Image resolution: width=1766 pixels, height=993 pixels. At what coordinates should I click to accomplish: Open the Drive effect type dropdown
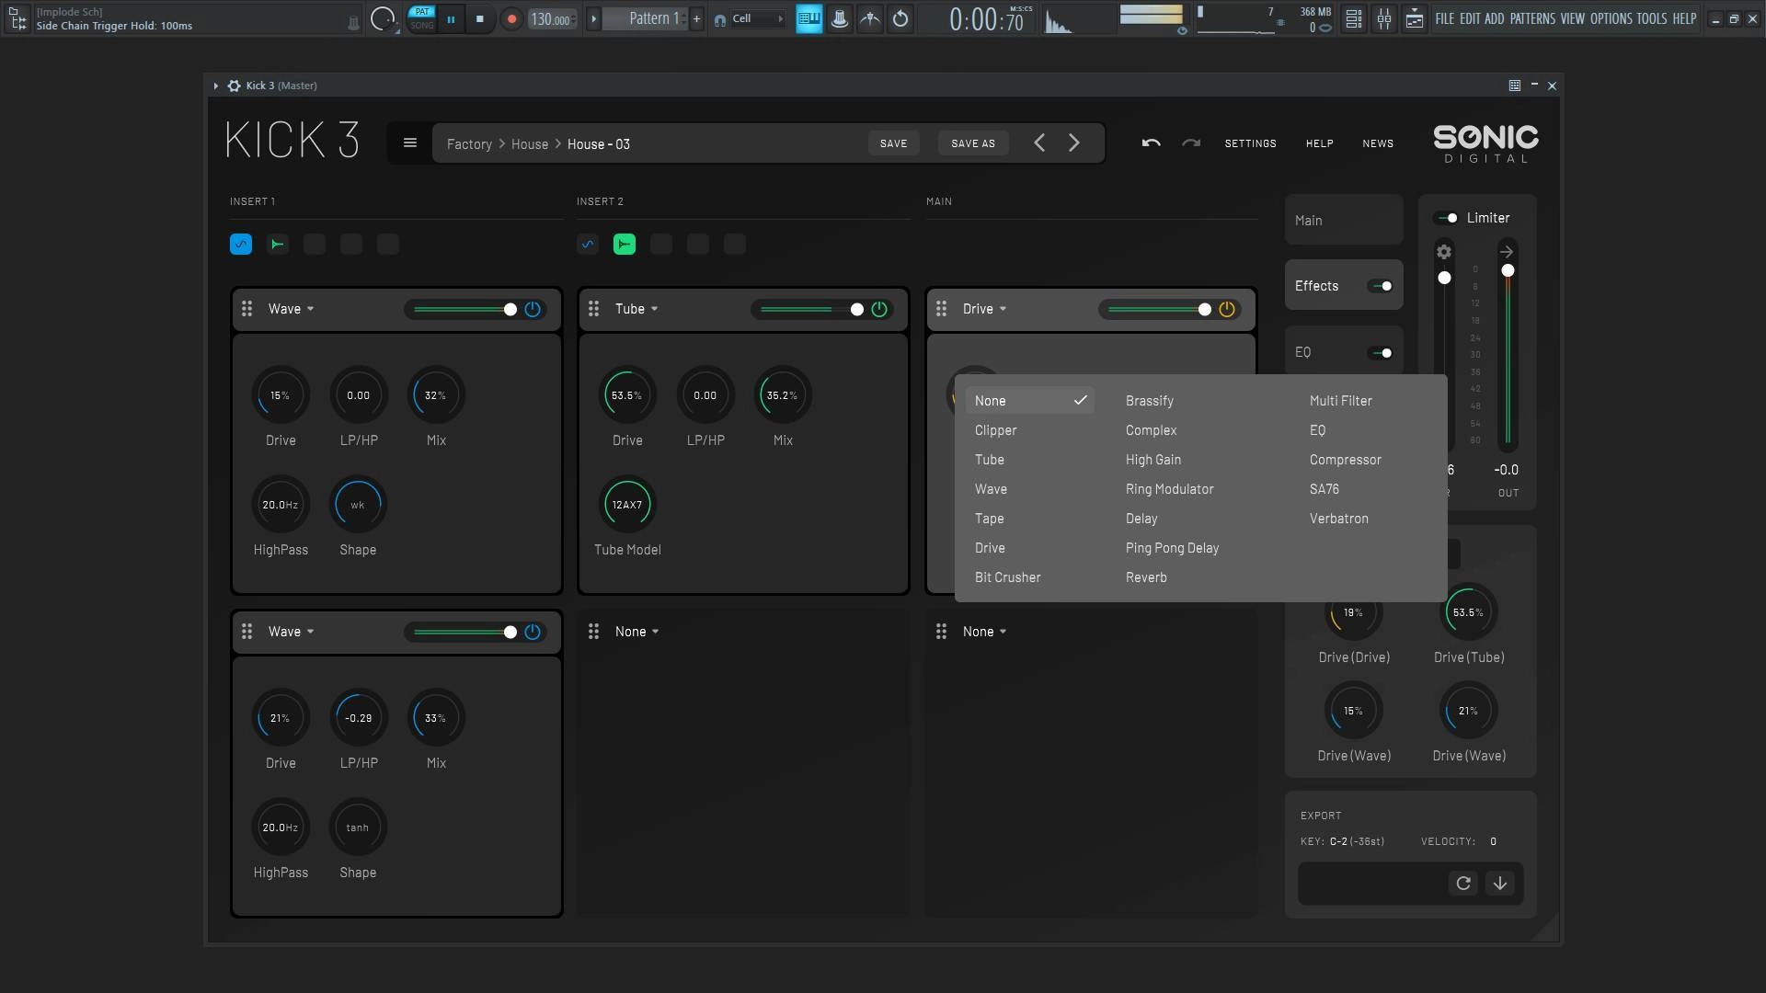pos(984,309)
